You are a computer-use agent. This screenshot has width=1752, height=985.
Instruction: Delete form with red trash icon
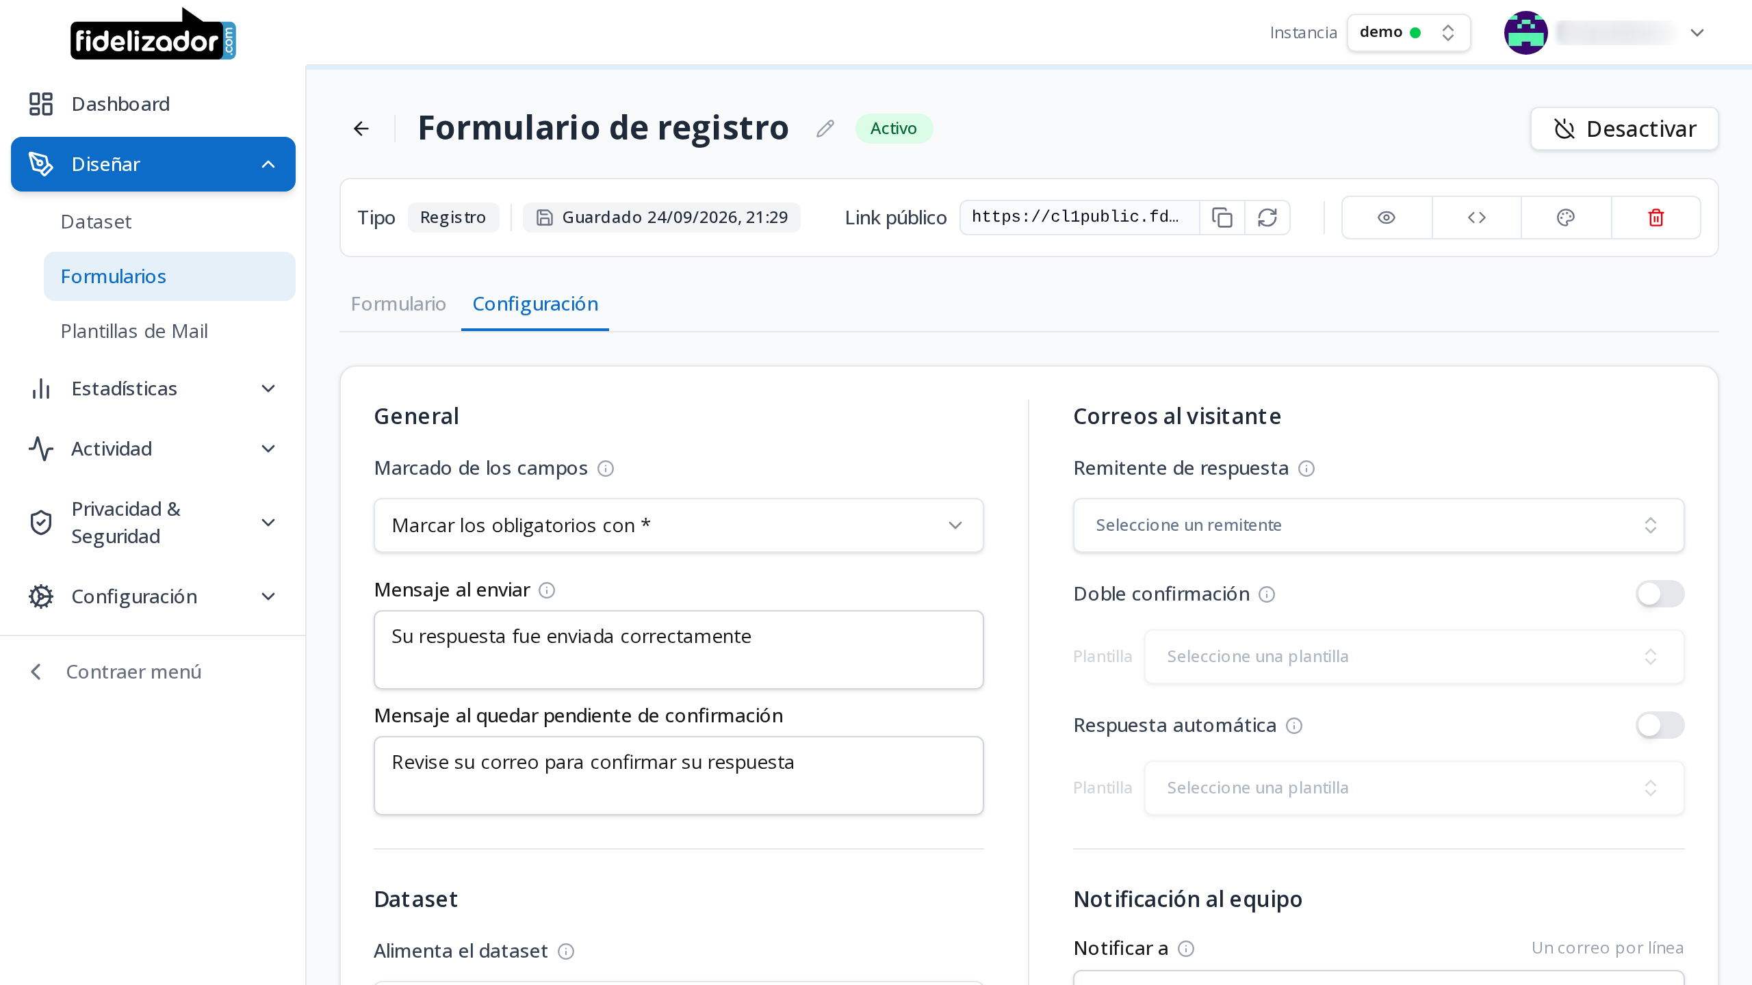pos(1656,218)
